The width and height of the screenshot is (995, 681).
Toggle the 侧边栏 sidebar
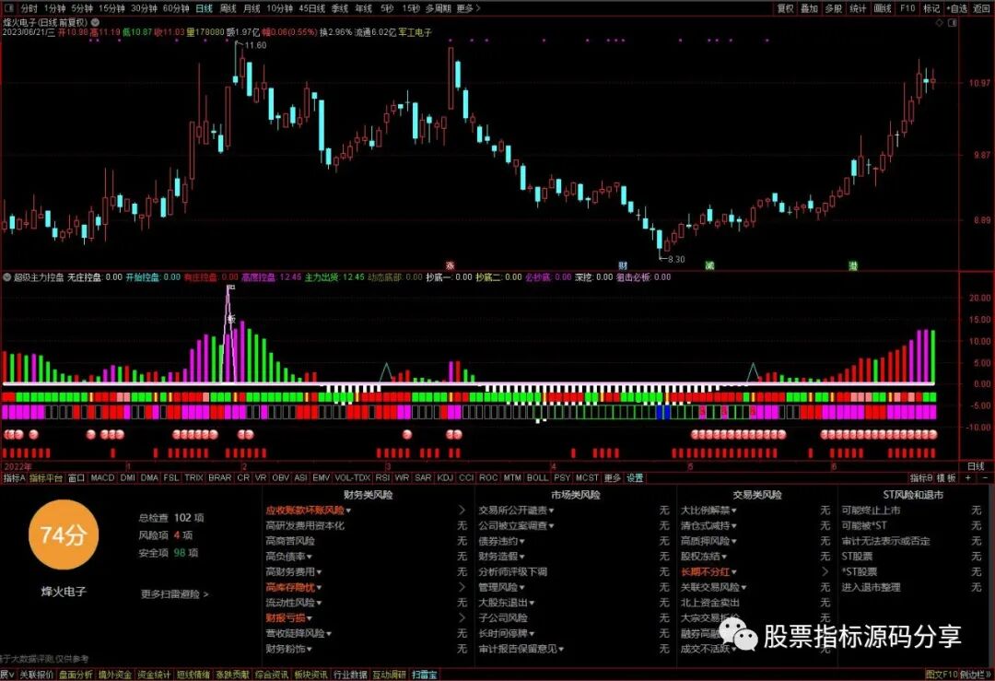[976, 675]
